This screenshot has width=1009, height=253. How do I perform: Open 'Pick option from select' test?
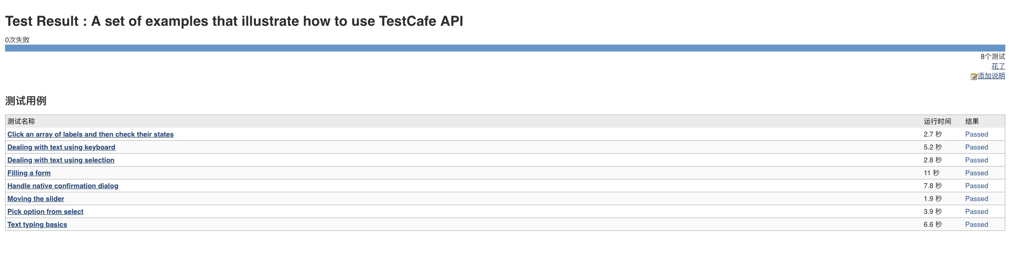point(45,212)
